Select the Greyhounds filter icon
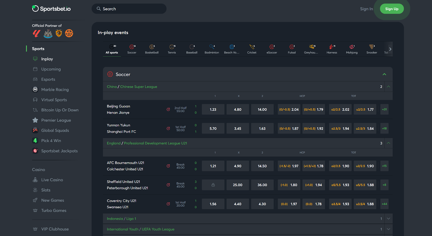432x236 pixels. (312, 47)
